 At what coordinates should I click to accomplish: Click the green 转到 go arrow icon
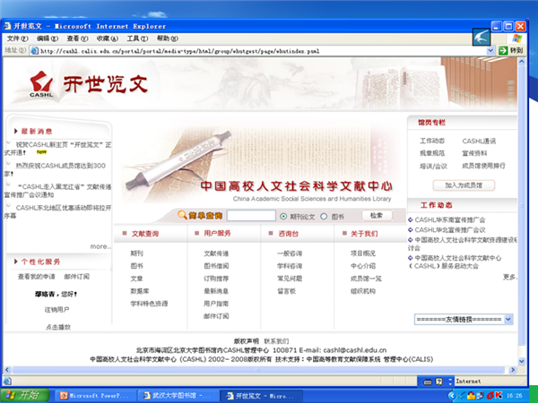[503, 51]
